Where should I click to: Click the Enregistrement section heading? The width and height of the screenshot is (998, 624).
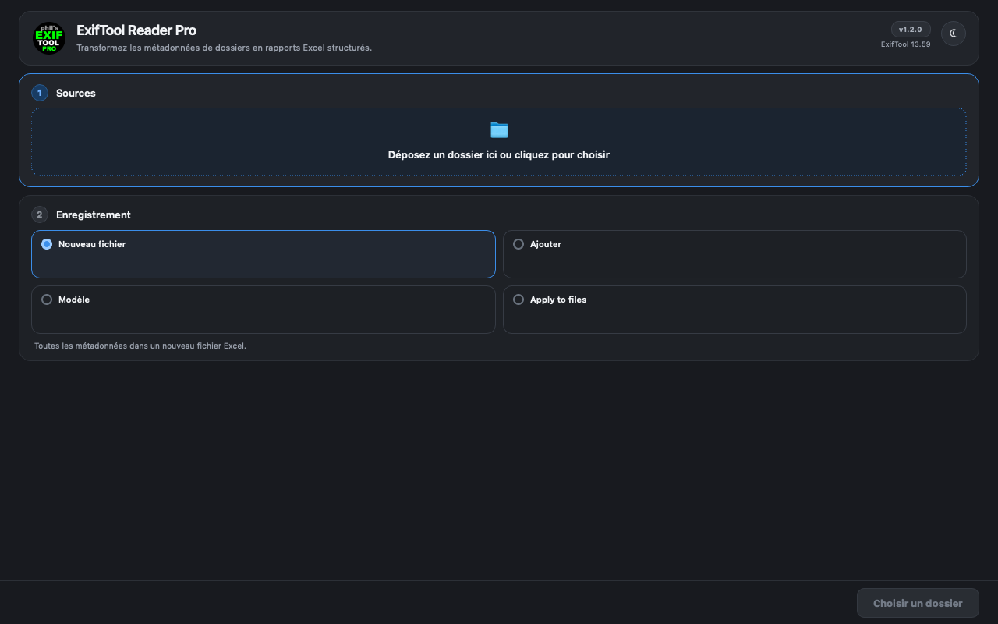[94, 214]
